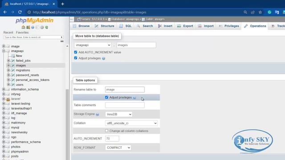Open the Export tab
This screenshot has height=160, width=285.
coord(185,26)
